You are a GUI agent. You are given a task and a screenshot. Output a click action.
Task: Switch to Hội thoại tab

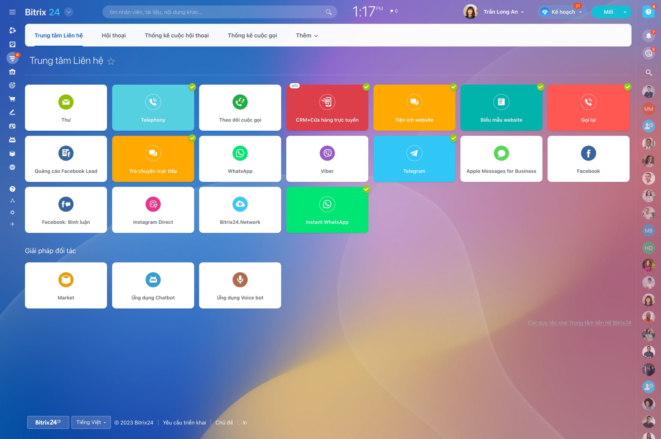tap(114, 36)
